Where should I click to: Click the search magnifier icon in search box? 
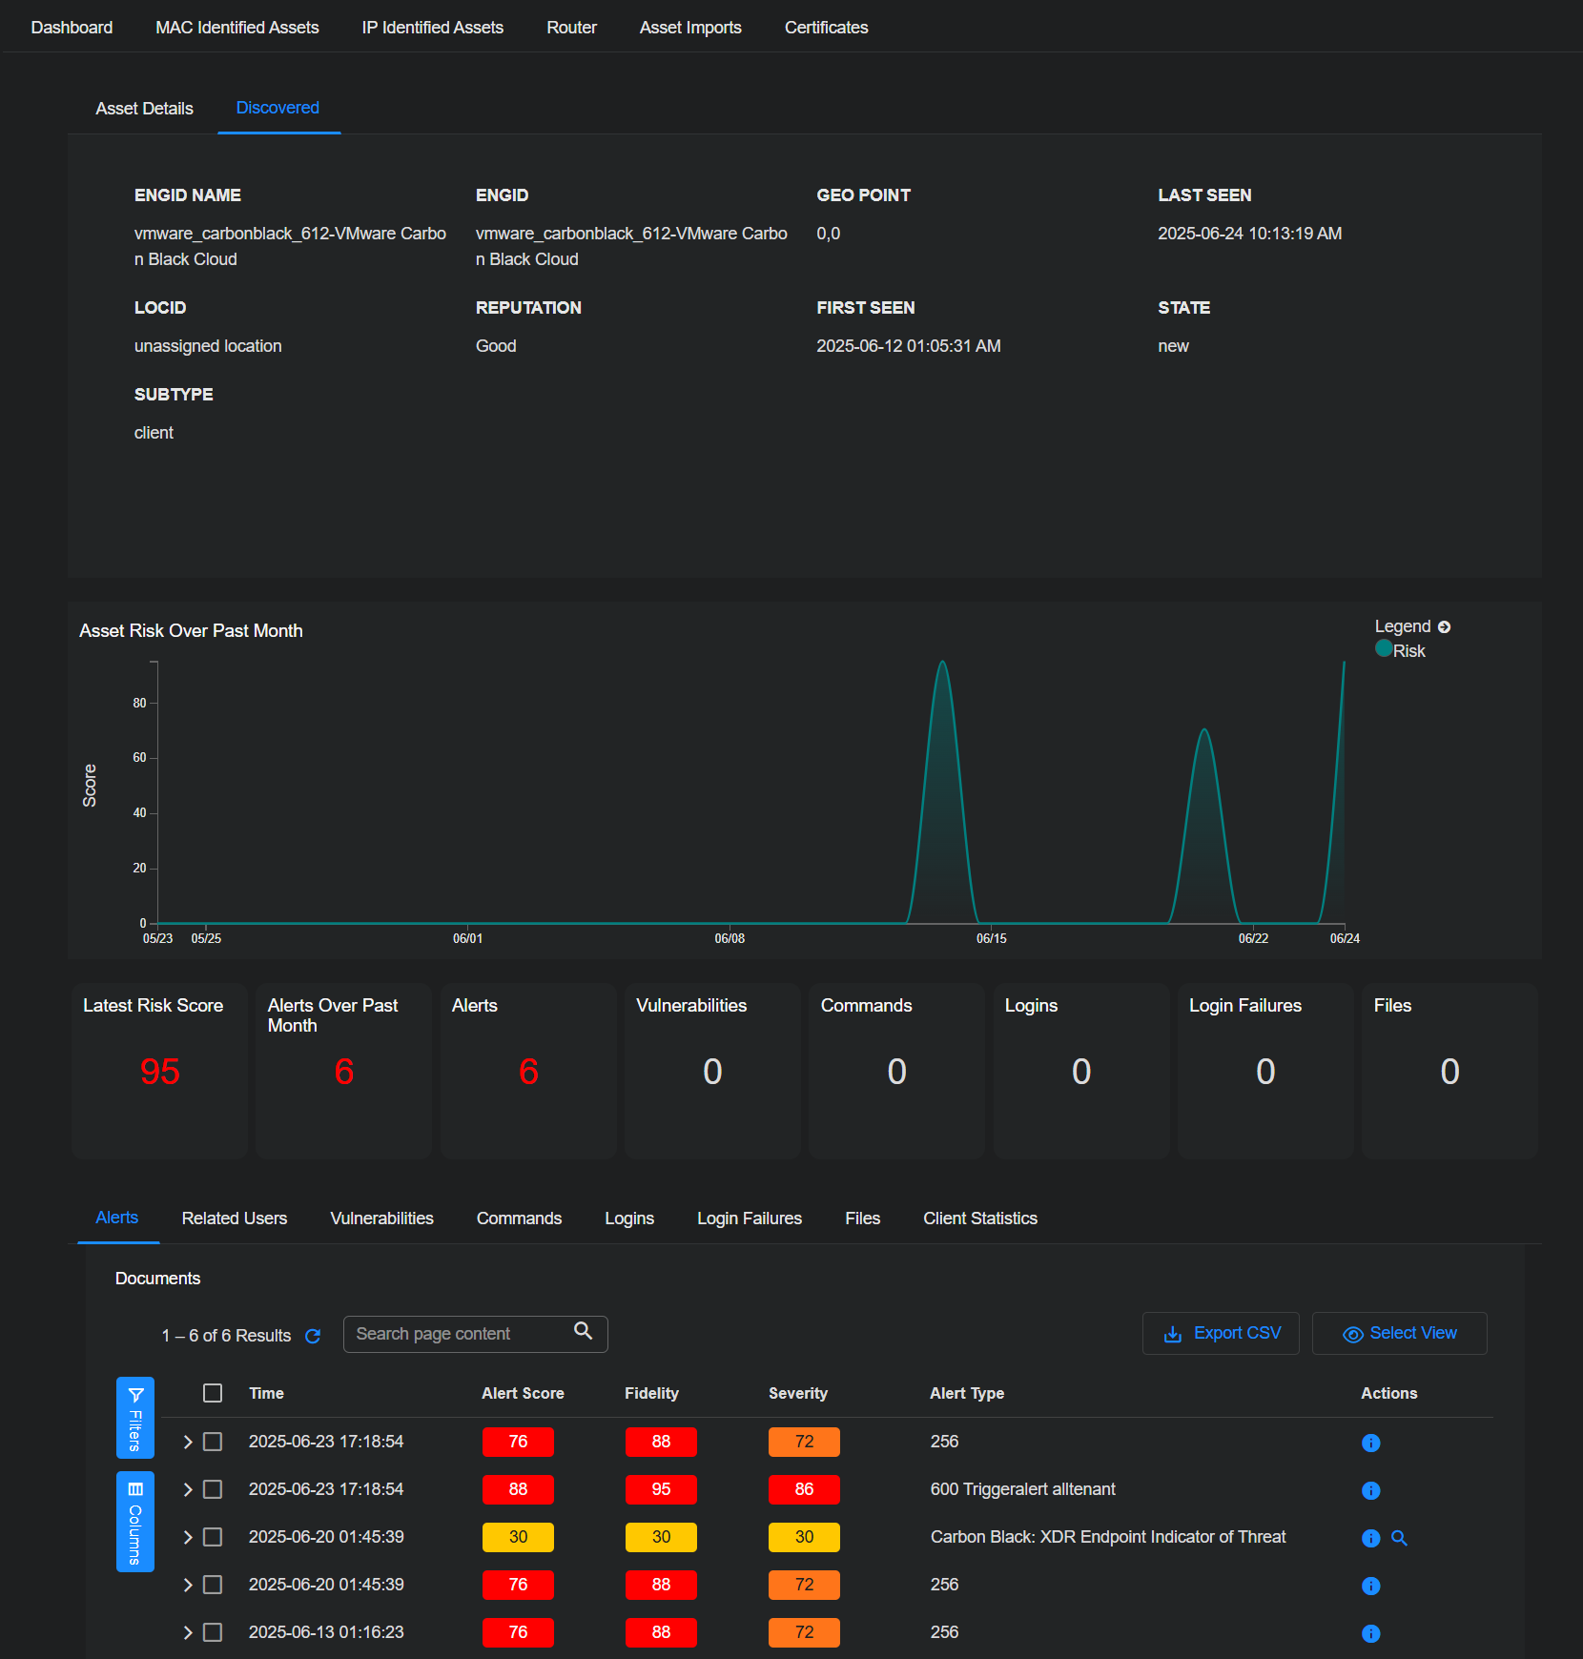click(x=583, y=1331)
